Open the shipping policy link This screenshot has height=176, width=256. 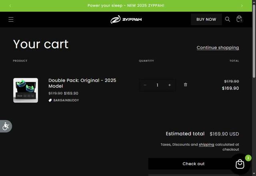206,144
